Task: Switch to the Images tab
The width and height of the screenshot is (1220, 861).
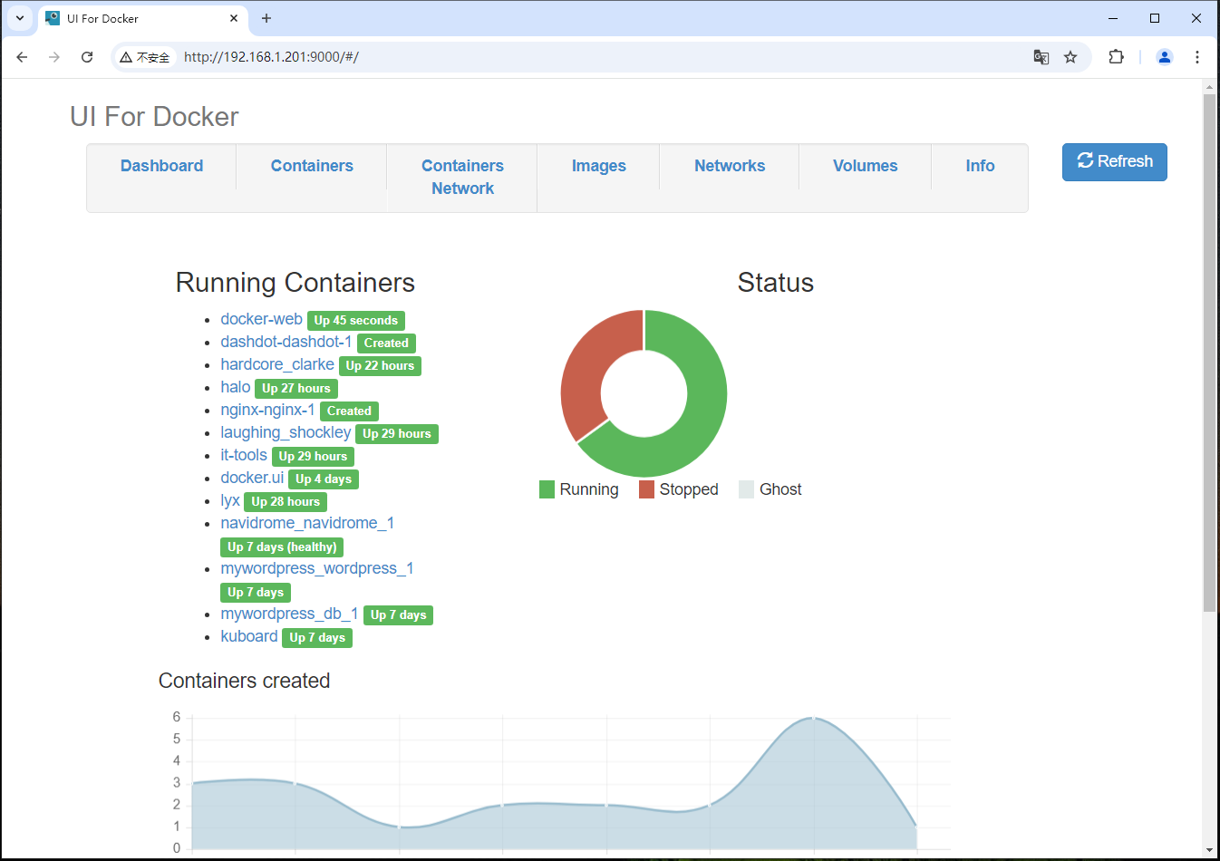Action: (598, 166)
